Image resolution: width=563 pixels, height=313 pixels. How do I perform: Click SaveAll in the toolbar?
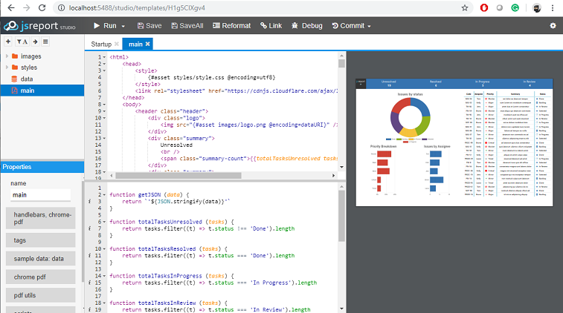(187, 26)
